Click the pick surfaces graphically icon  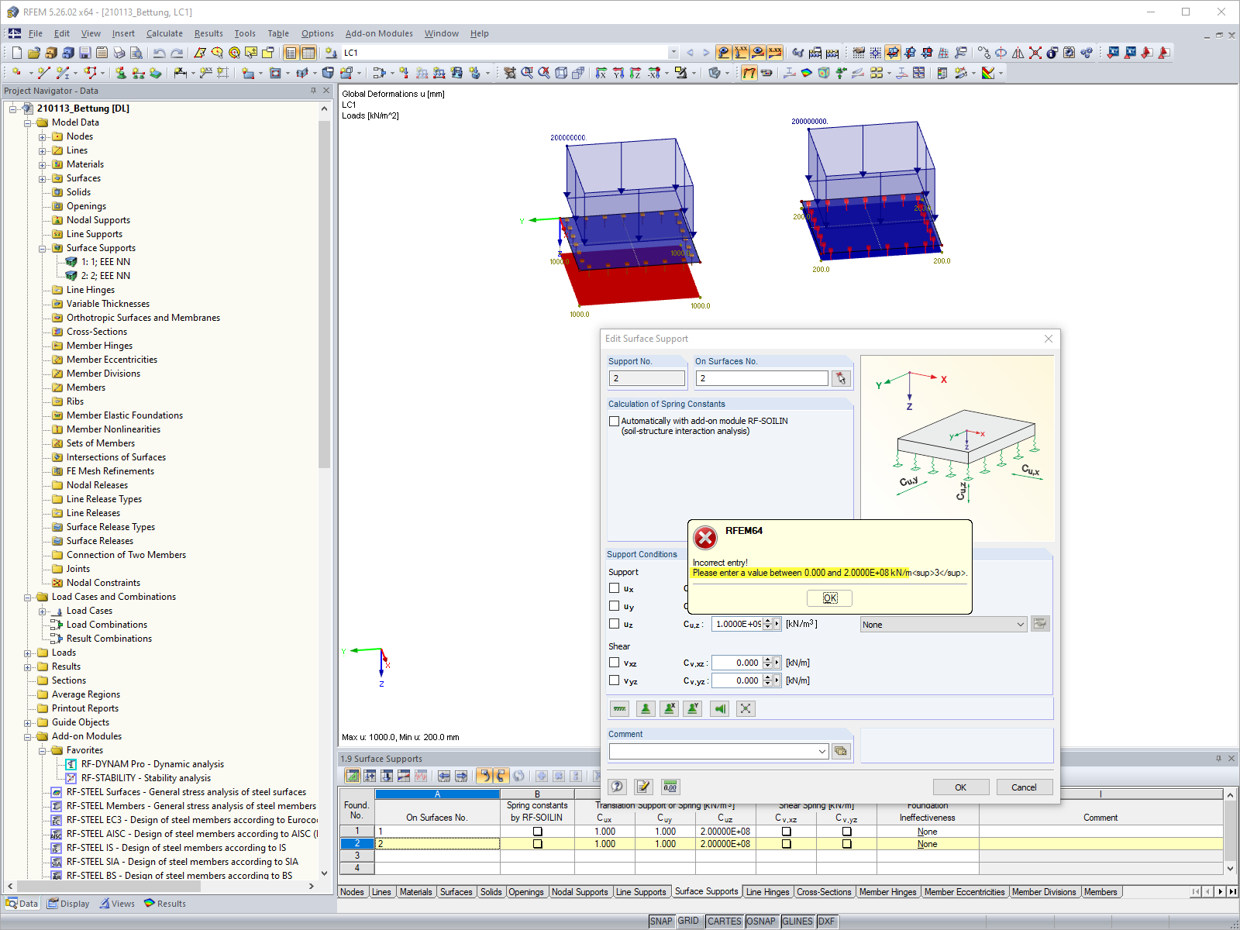coord(841,378)
